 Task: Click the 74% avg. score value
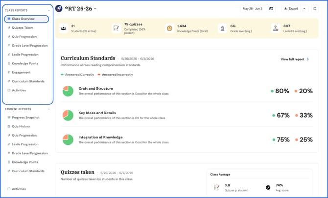coord(279,185)
